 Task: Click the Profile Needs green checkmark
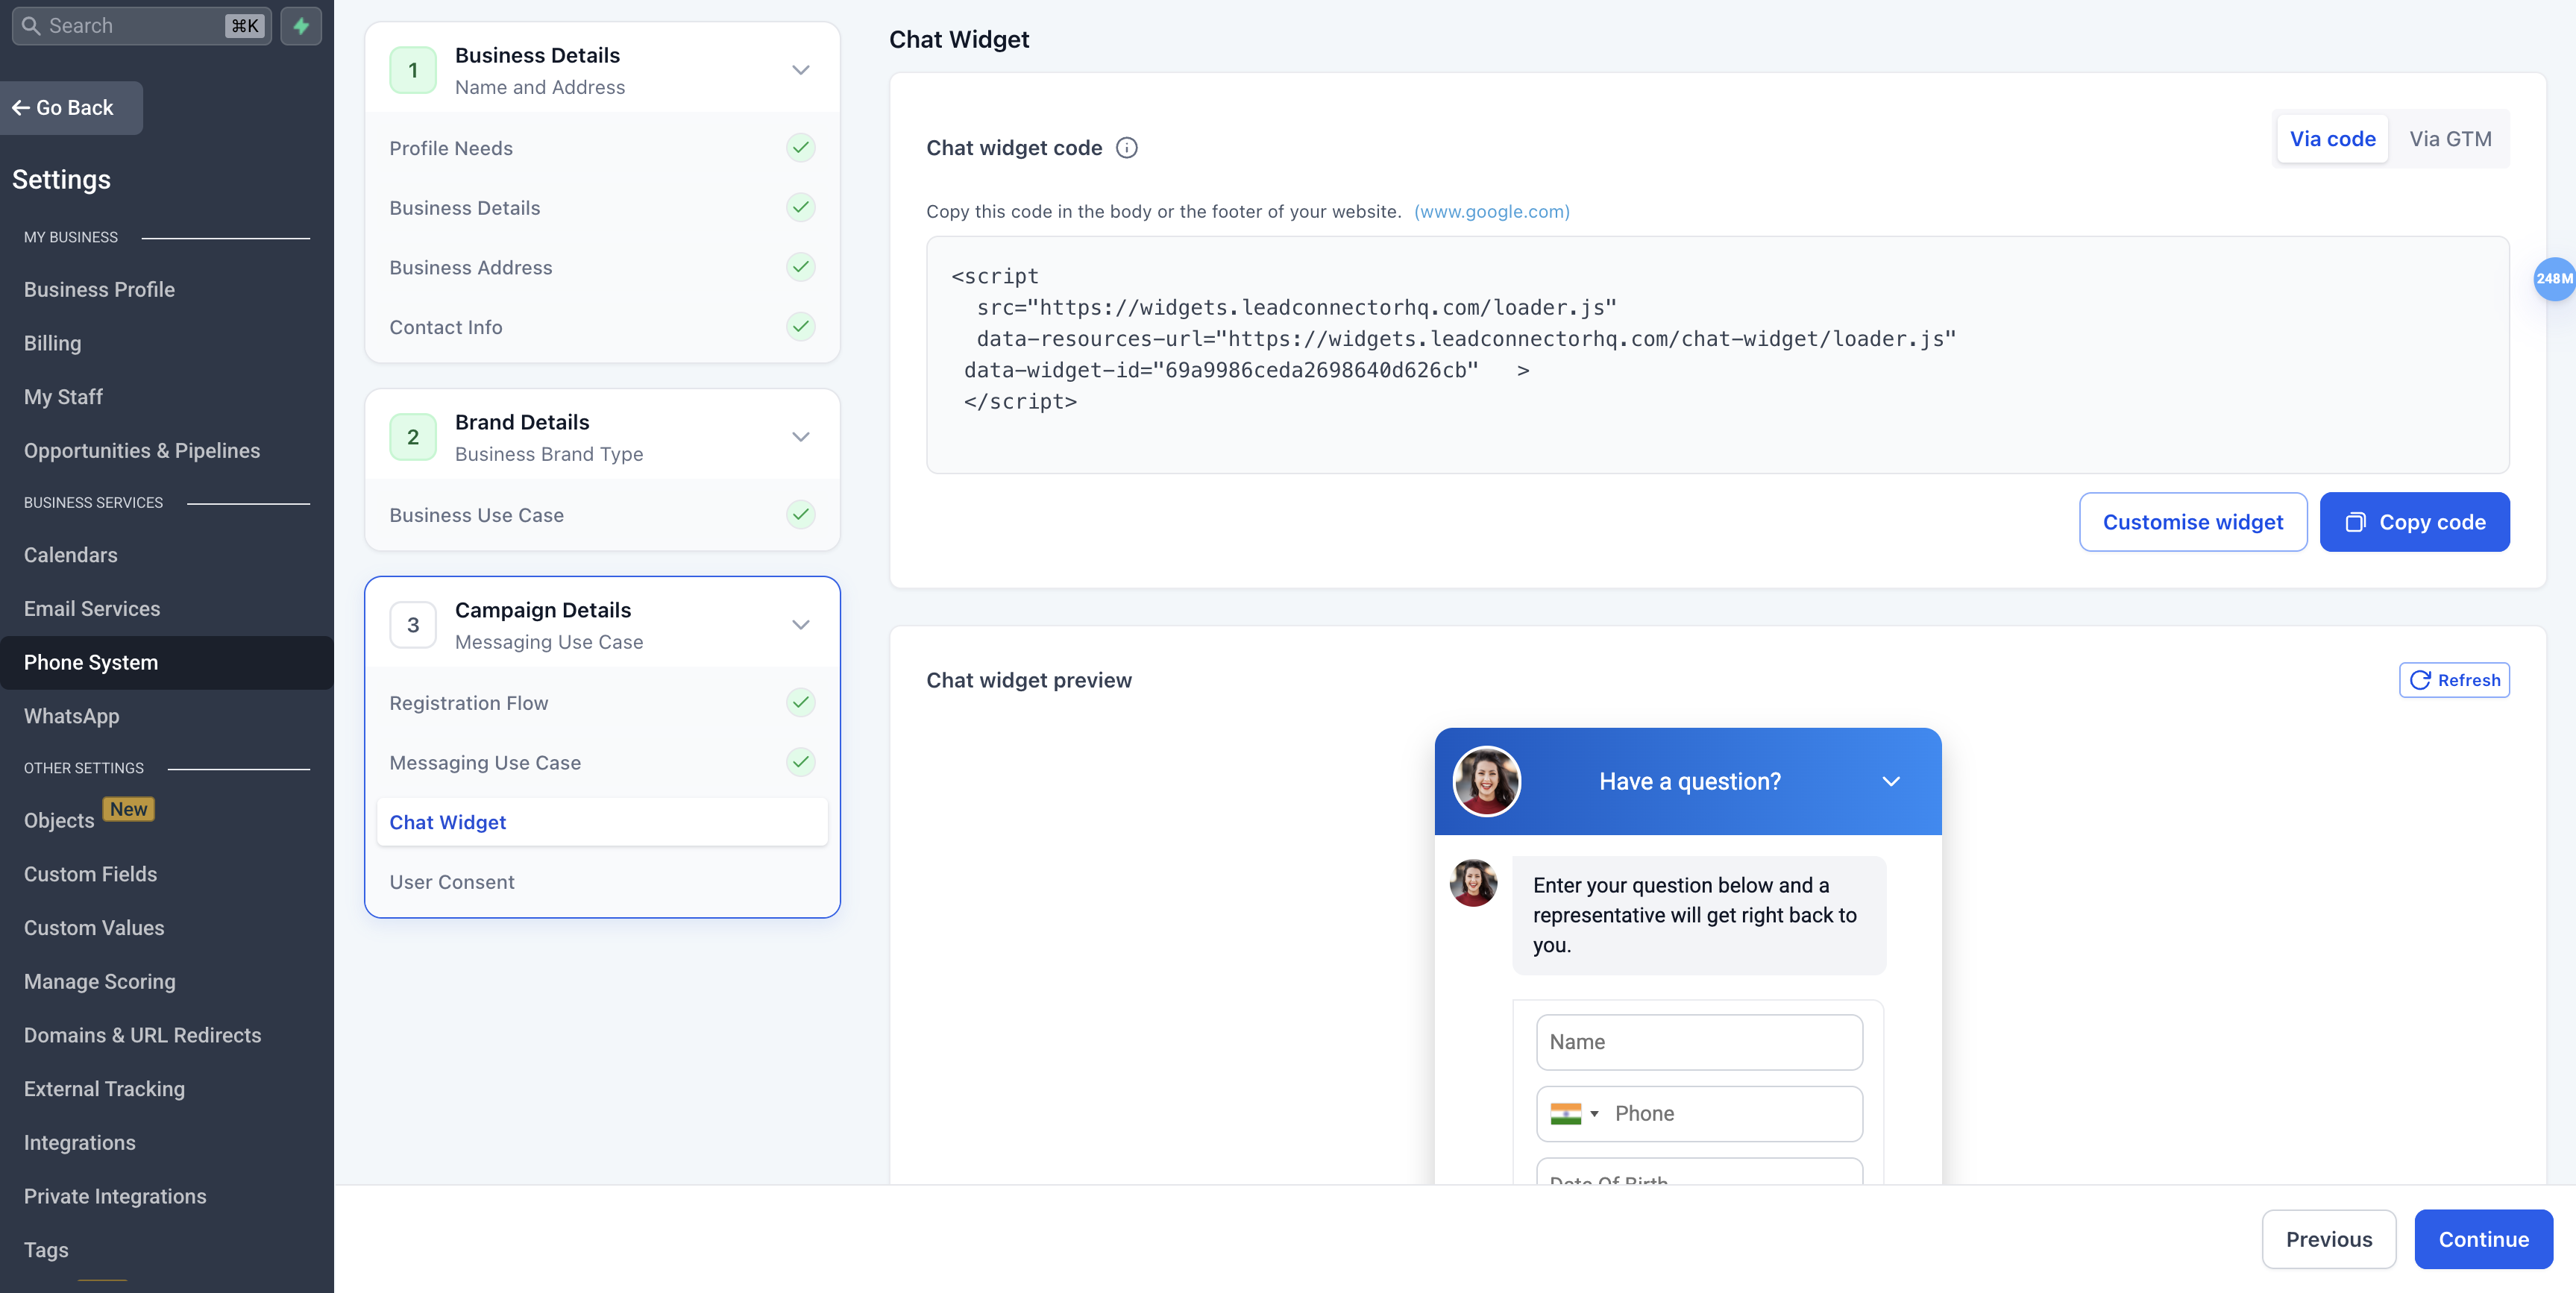(x=800, y=148)
